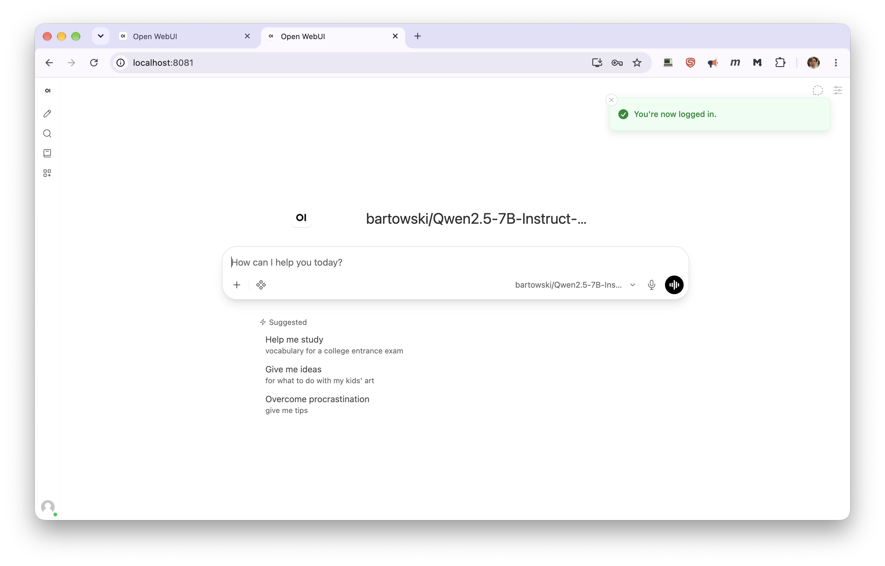885x566 pixels.
Task: Open search from the sidebar magnifier icon
Action: (48, 133)
